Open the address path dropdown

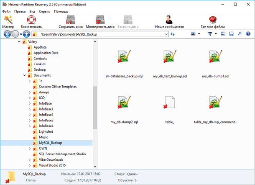(166, 34)
